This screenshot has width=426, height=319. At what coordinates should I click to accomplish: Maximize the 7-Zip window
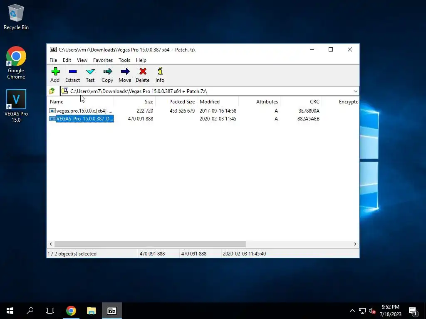331,50
